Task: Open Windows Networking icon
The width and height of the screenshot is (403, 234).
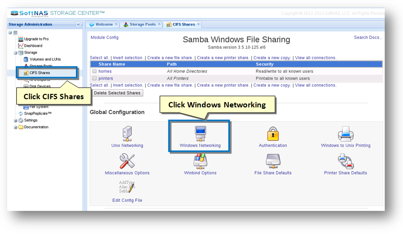Action: click(x=200, y=133)
